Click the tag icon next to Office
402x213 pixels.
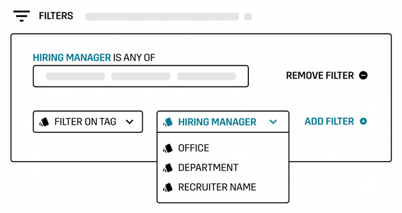pyautogui.click(x=168, y=148)
